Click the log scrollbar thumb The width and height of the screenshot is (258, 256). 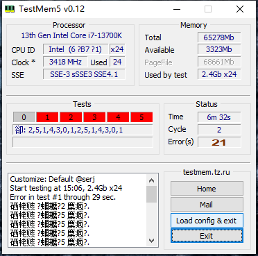(152, 194)
